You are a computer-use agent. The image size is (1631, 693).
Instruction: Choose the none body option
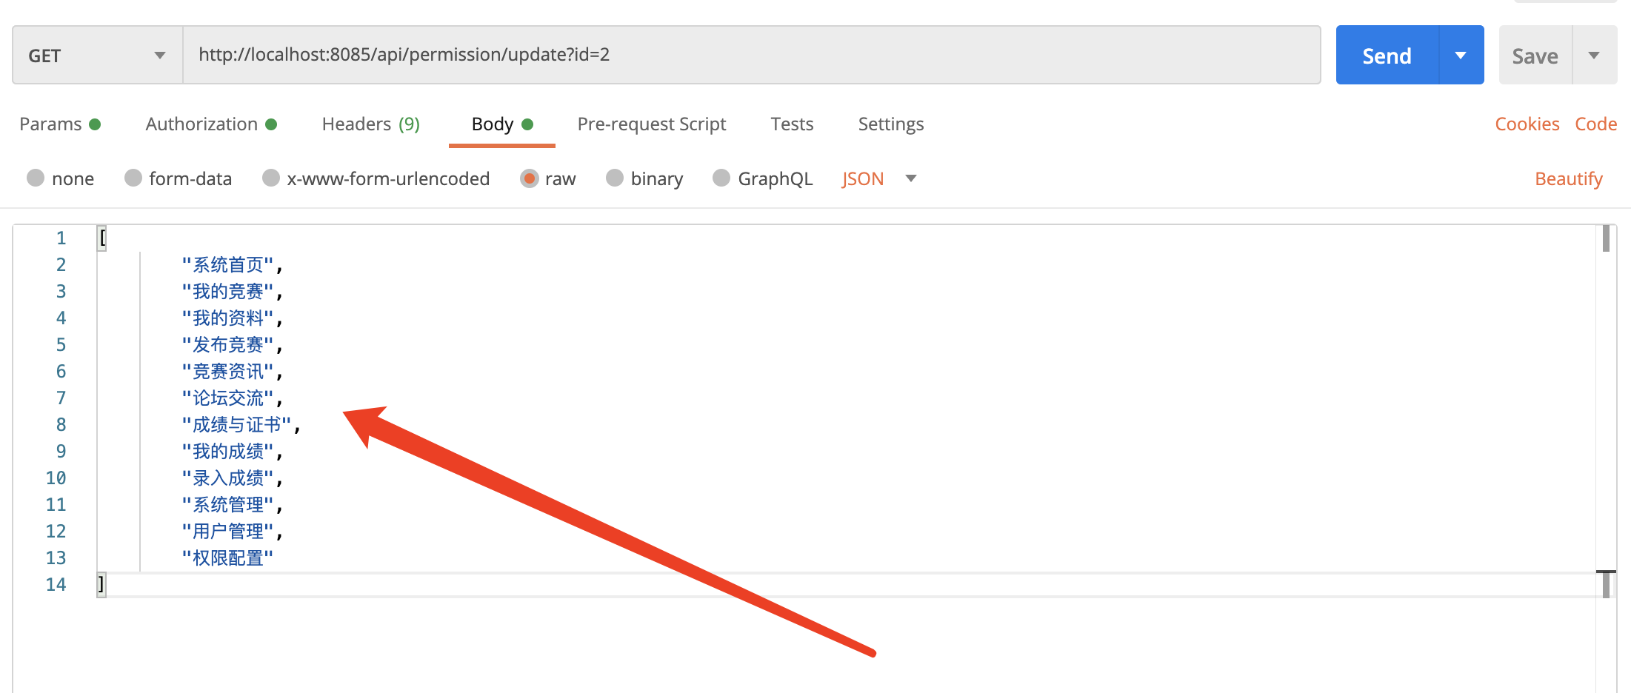(x=36, y=178)
